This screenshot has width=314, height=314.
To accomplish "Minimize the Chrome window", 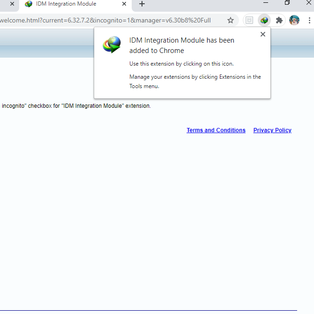I will click(x=265, y=3).
